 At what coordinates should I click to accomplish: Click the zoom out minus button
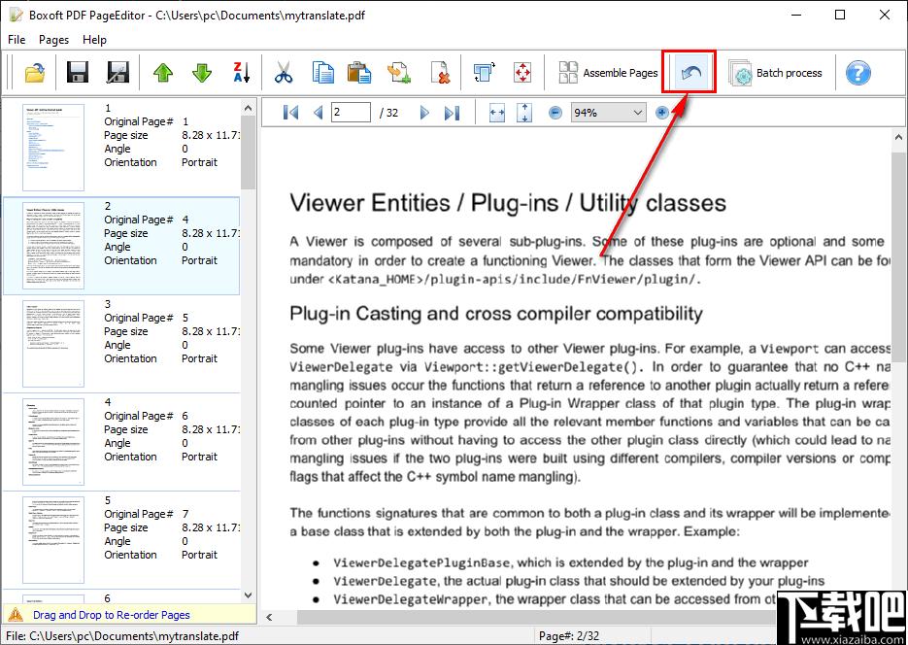point(555,113)
